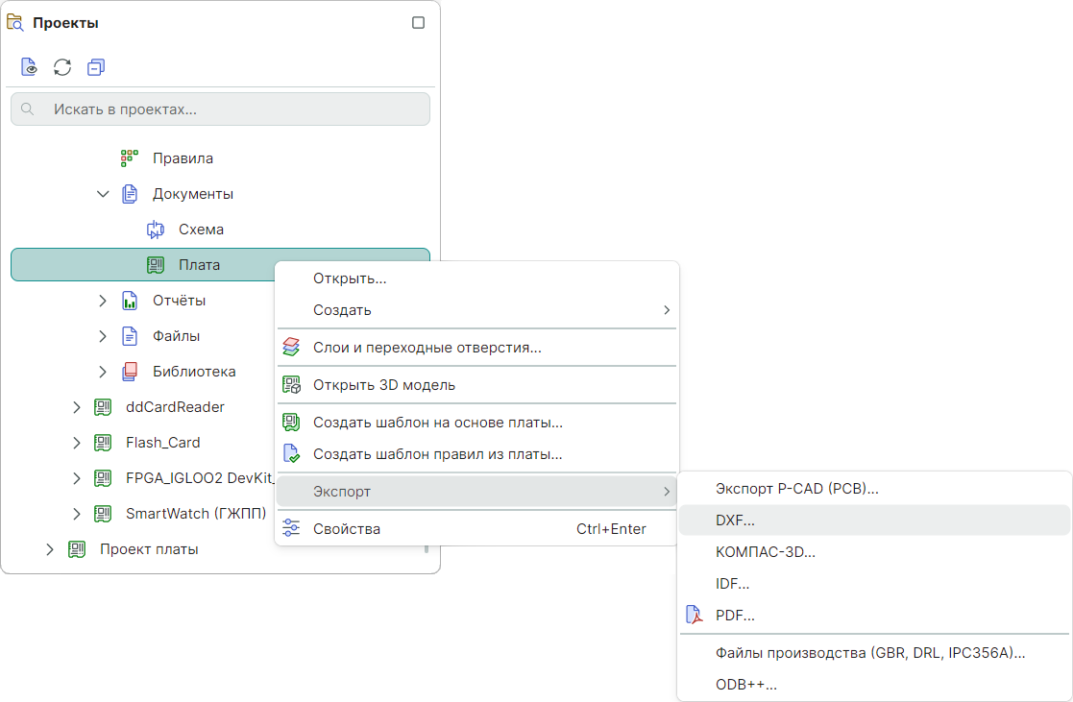
Task: Expand the Библиотека node
Action: point(103,372)
